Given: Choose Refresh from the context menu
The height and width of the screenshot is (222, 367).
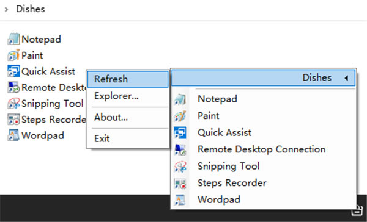Looking at the screenshot, I should tap(128, 79).
